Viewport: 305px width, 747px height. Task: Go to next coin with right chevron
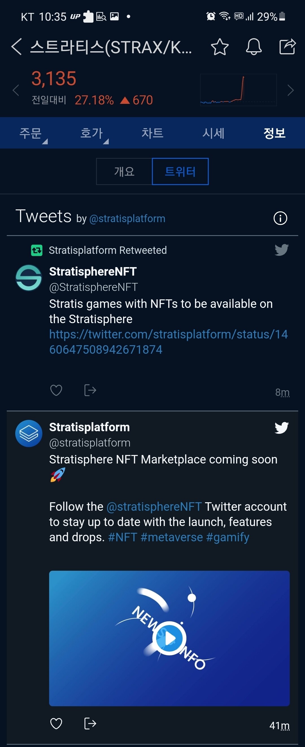tap(290, 90)
